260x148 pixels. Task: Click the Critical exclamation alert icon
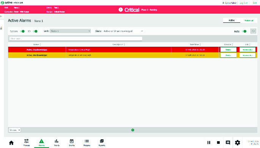[x=121, y=9]
